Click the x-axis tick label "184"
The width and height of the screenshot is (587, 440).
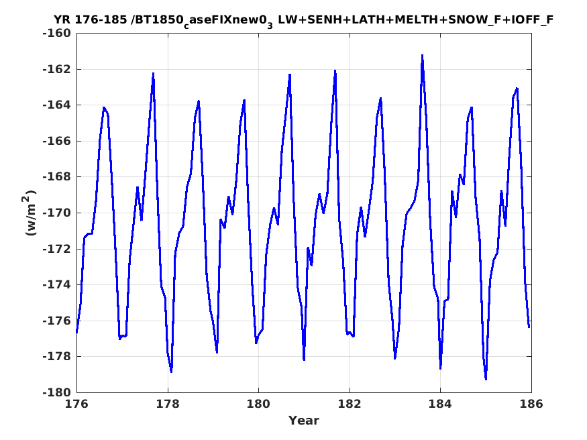coord(441,404)
